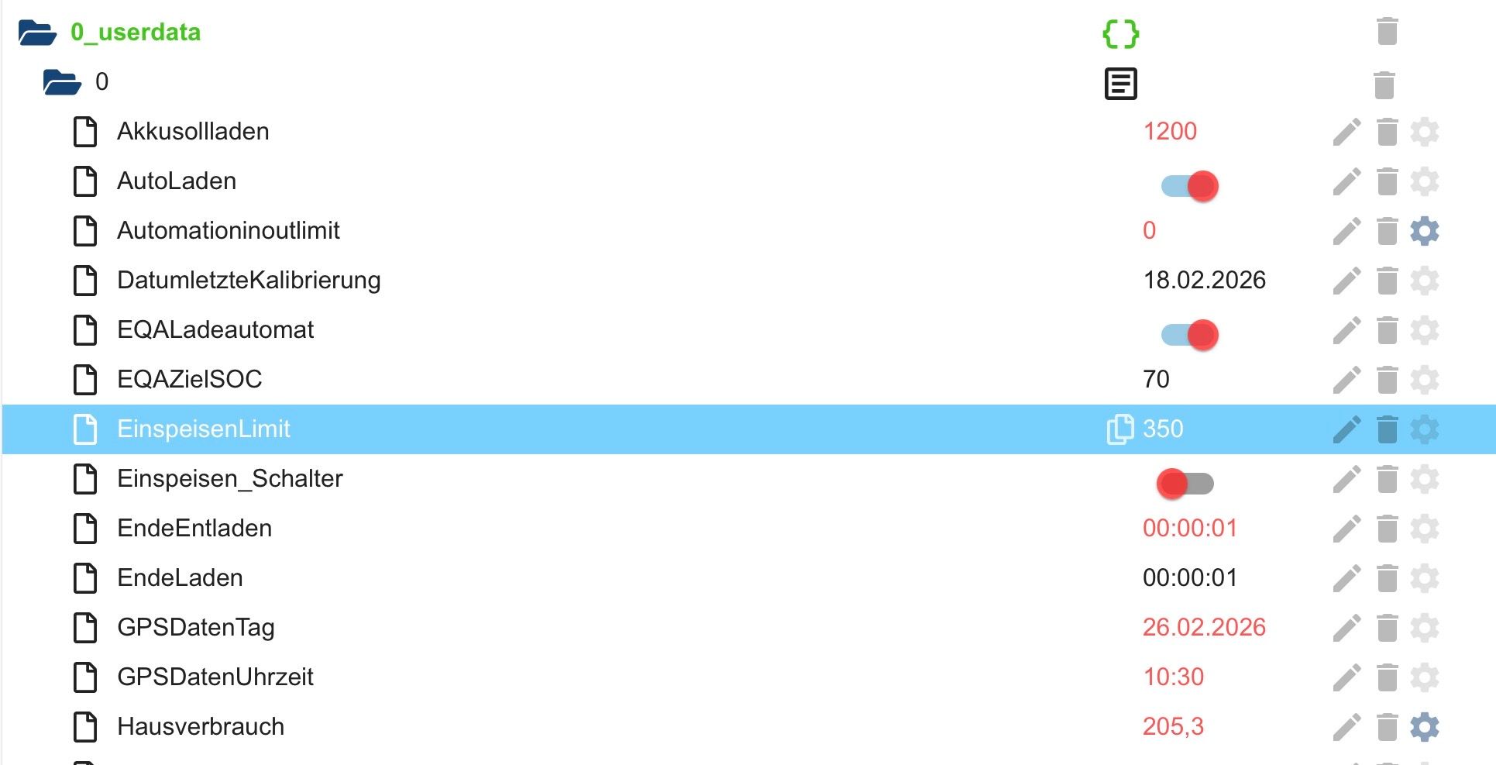
Task: Turn off the EQALadeautomat switch
Action: coord(1189,335)
